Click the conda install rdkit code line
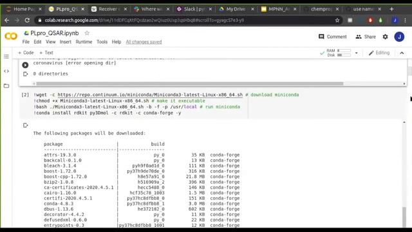This screenshot has width=412, height=232. [x=108, y=113]
